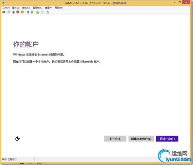Open the 帮助(H) menu
This screenshot has height=165, width=193.
coord(59,7)
